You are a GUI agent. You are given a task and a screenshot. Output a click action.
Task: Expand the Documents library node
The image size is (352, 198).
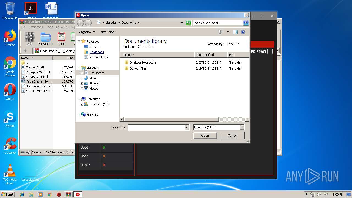click(82, 73)
